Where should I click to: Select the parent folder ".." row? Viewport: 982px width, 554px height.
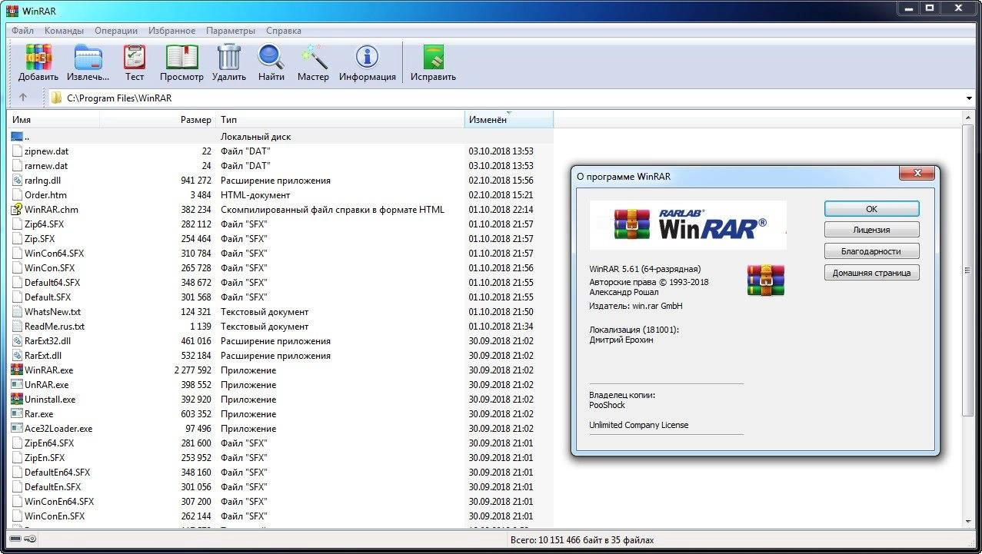(281, 137)
